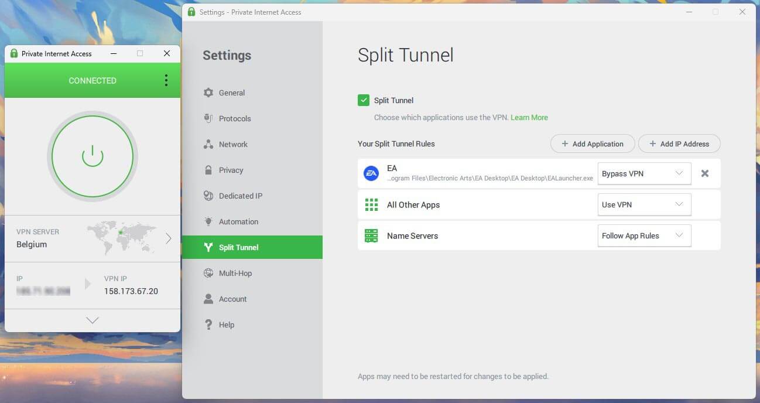Click the Privacy padlock icon
Image resolution: width=760 pixels, height=403 pixels.
coord(208,170)
